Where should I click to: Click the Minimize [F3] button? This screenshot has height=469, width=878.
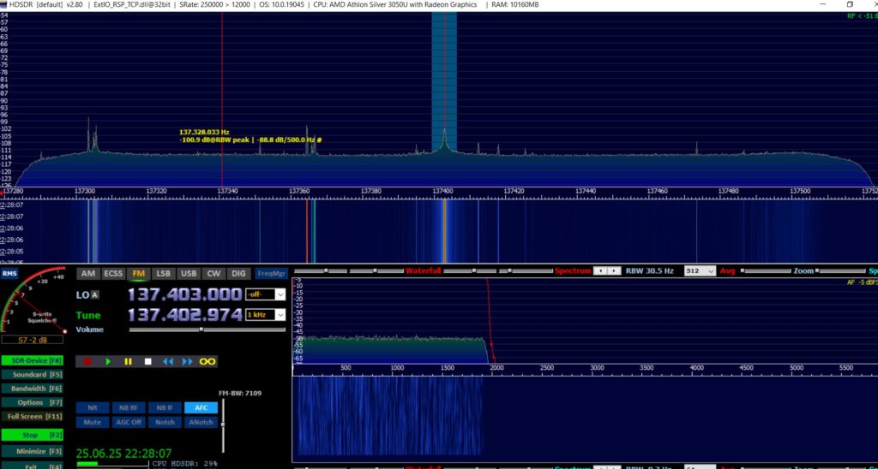(x=33, y=451)
